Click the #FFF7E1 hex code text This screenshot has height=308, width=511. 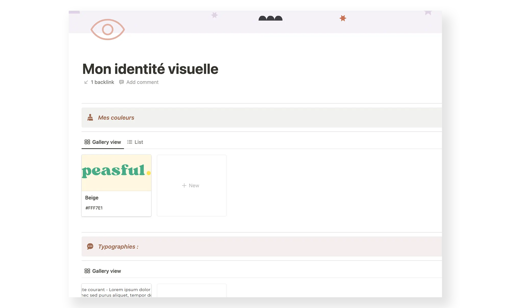pyautogui.click(x=94, y=208)
